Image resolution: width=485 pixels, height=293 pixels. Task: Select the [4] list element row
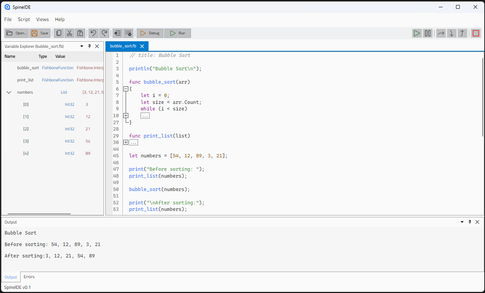[53, 153]
